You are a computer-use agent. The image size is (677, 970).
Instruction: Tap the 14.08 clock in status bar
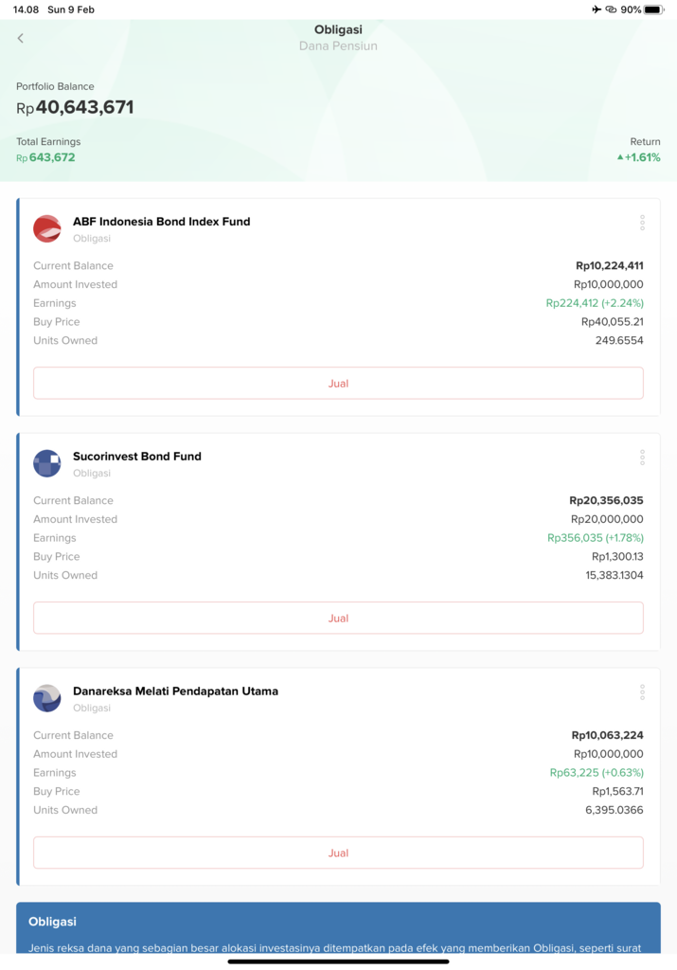[x=26, y=9]
